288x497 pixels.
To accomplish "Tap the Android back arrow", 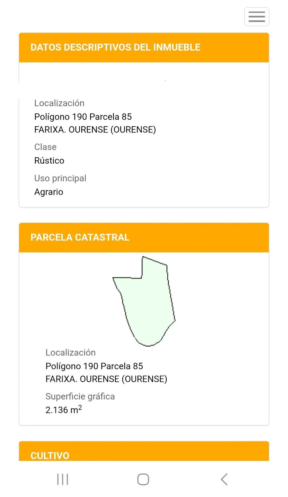I will 224,479.
